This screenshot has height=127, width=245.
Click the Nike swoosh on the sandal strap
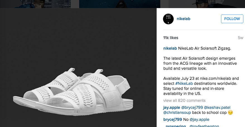(113, 99)
